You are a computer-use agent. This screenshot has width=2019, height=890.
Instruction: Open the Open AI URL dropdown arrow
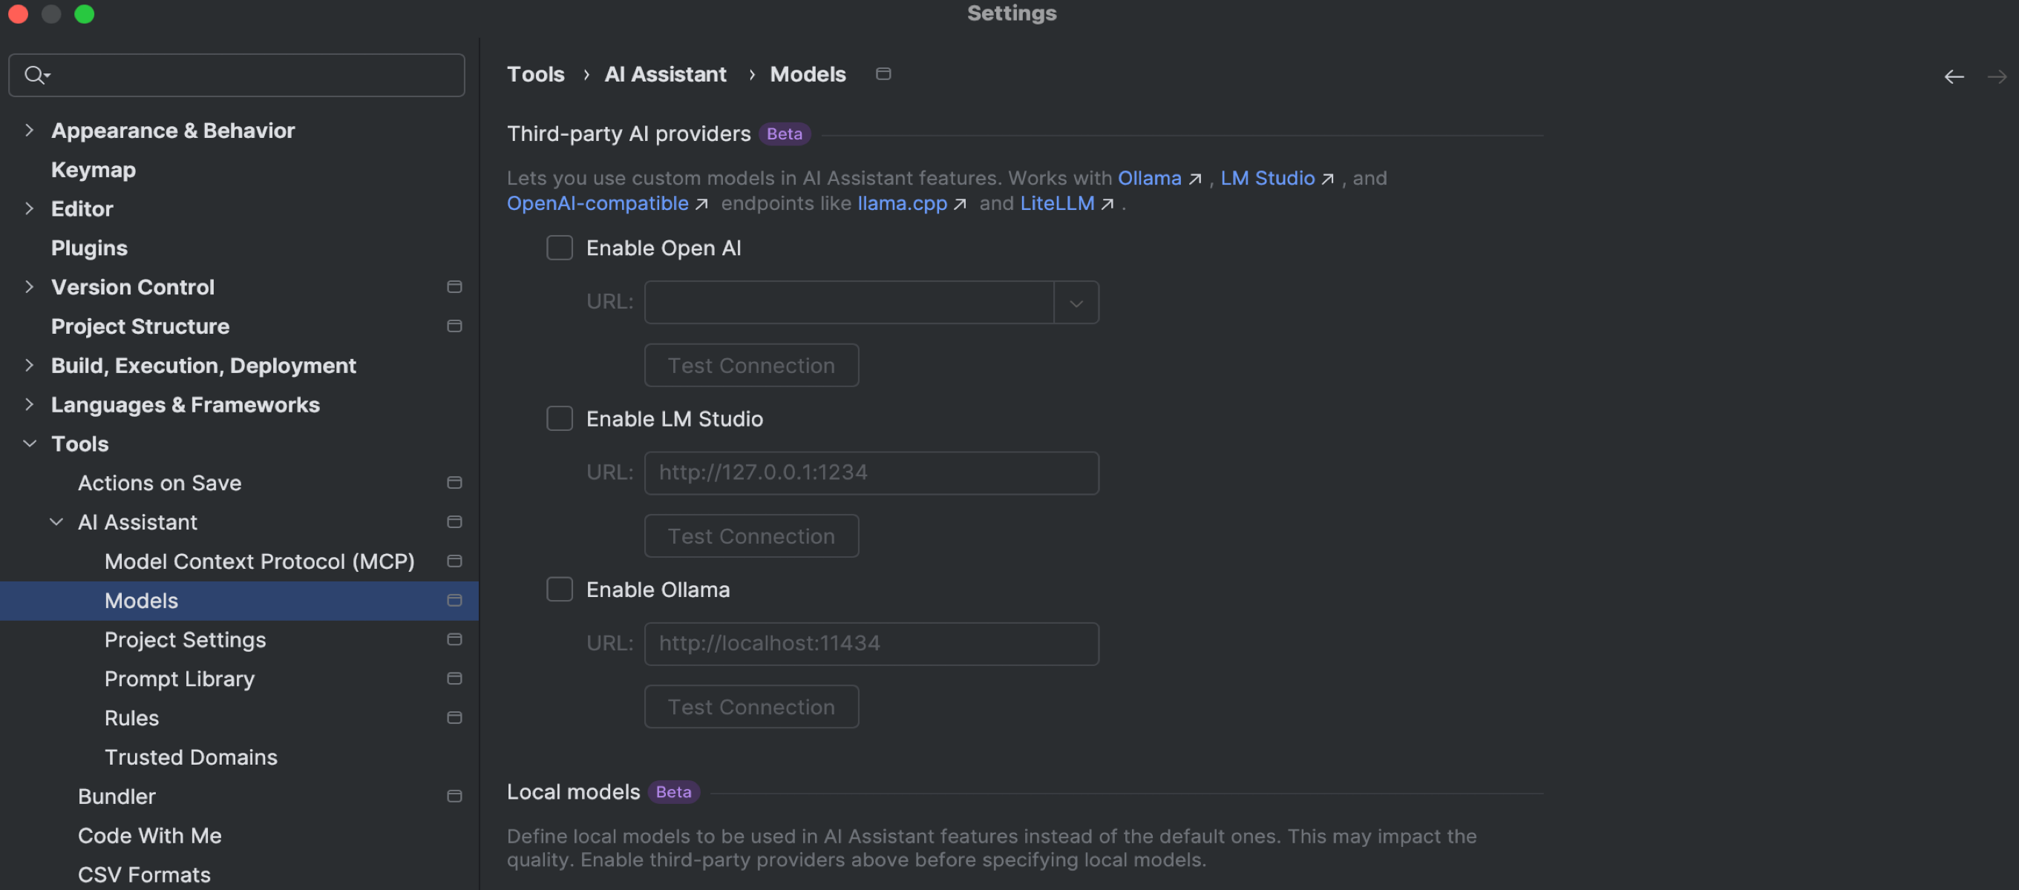[x=1076, y=303]
